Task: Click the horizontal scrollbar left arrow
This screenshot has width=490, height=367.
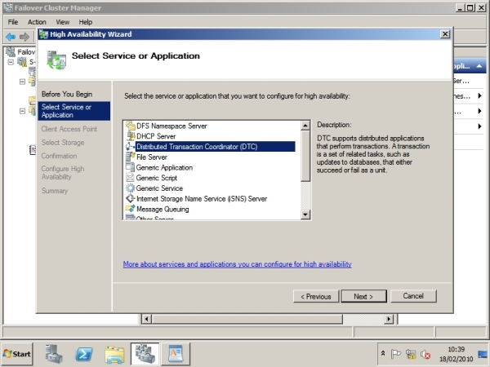Action: [146, 319]
